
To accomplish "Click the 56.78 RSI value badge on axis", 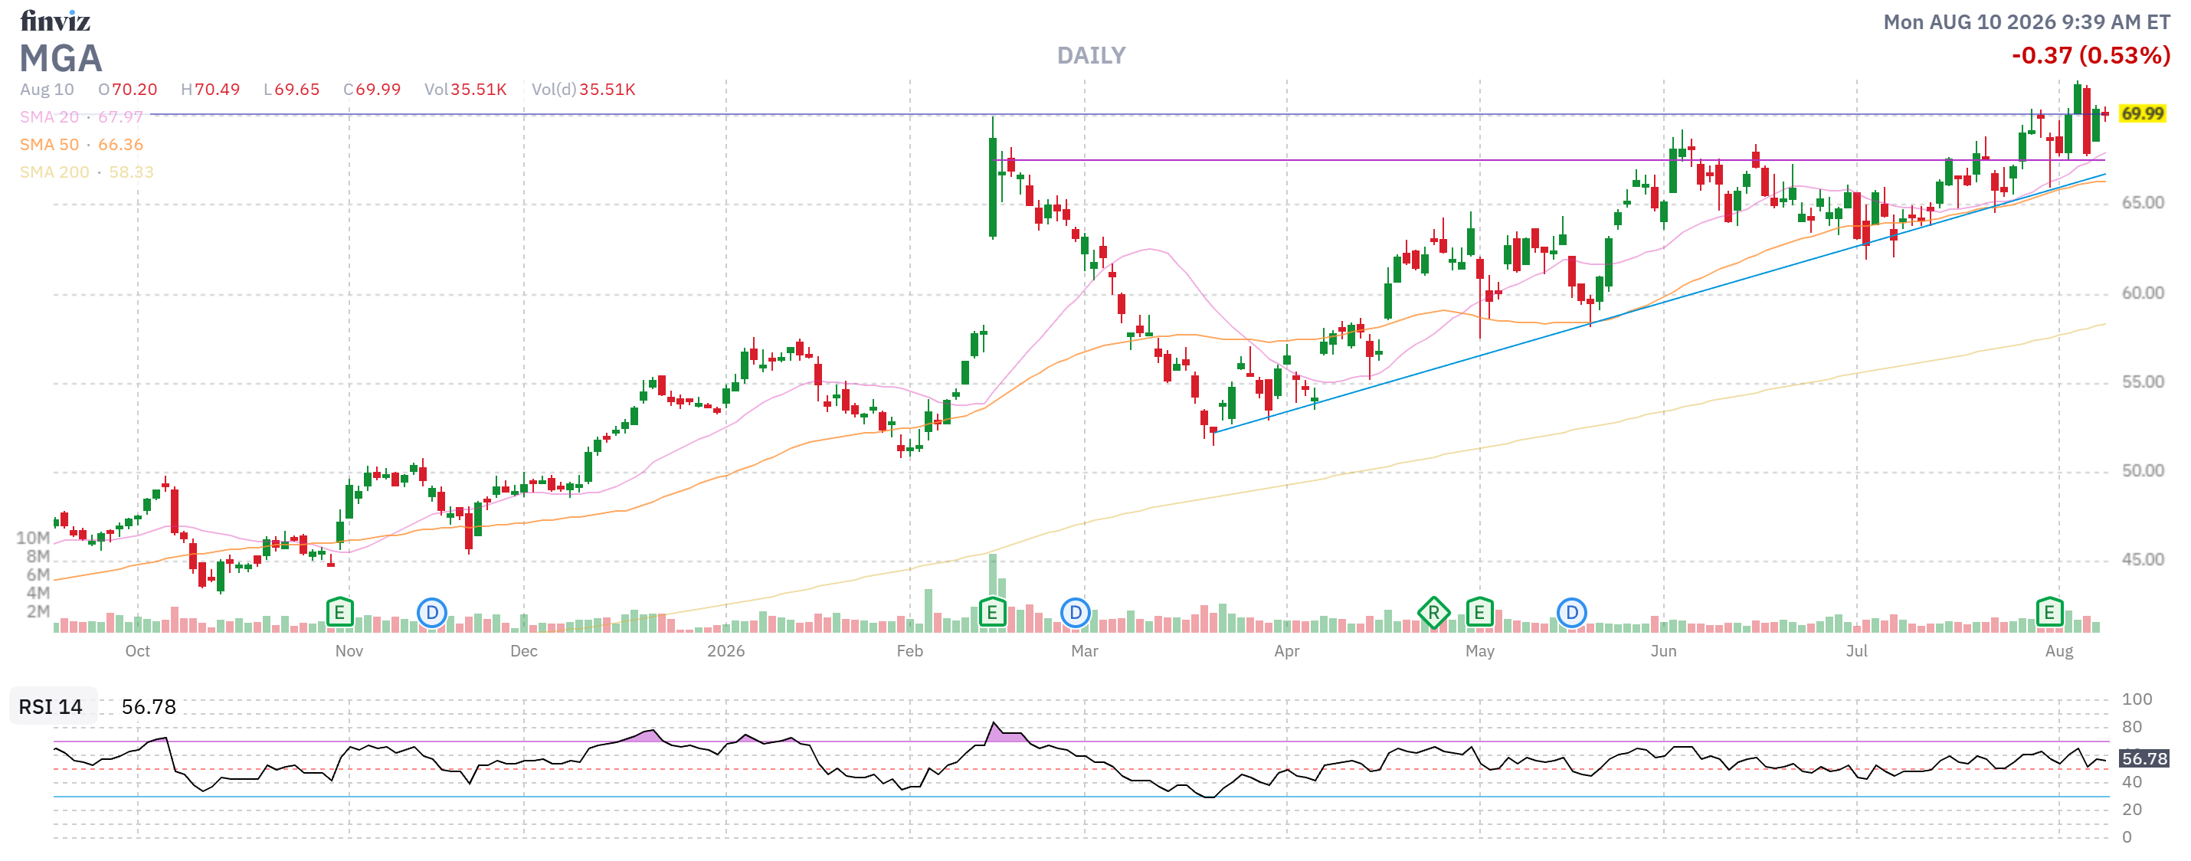I will [2144, 759].
